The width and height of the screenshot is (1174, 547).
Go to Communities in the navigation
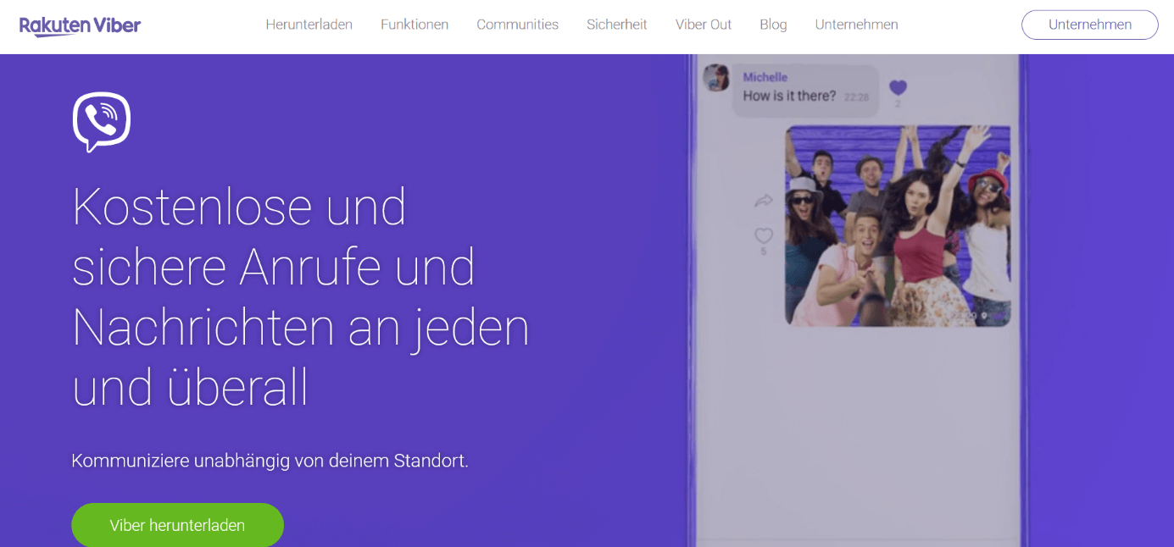517,25
